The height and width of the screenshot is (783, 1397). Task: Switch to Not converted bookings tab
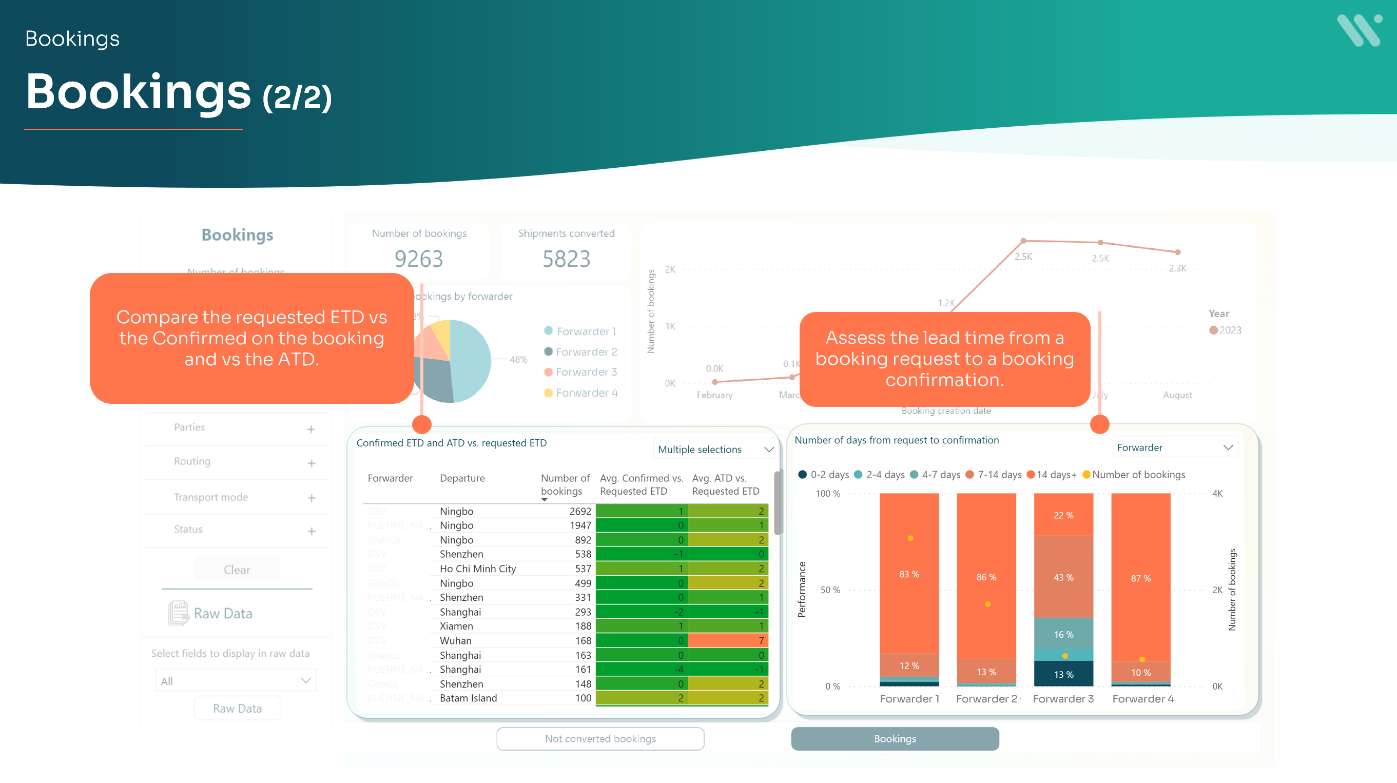tap(600, 738)
